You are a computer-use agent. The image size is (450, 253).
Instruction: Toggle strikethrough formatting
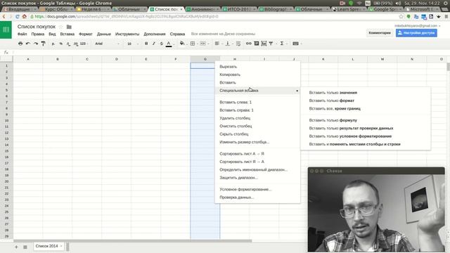click(161, 44)
